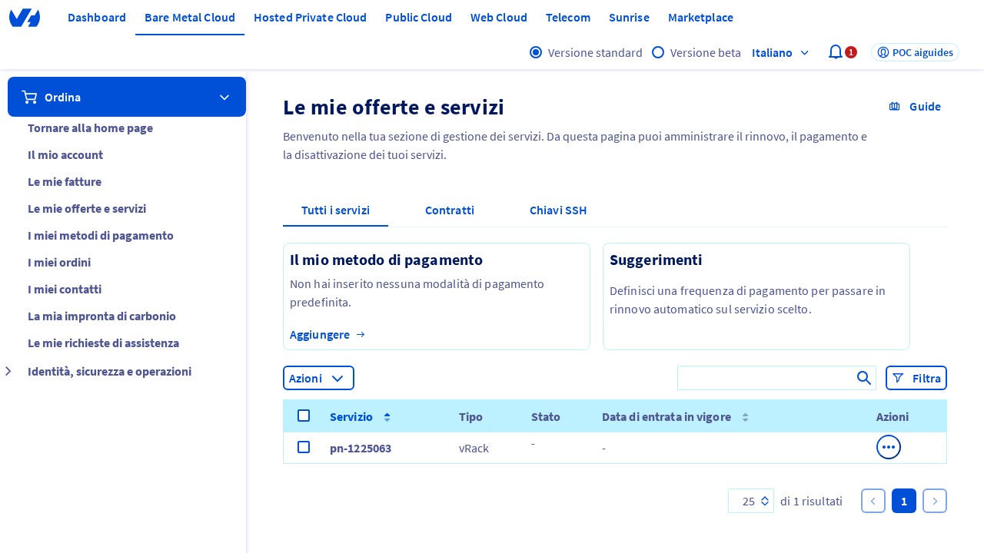Open the Azioni dropdown

tap(318, 378)
